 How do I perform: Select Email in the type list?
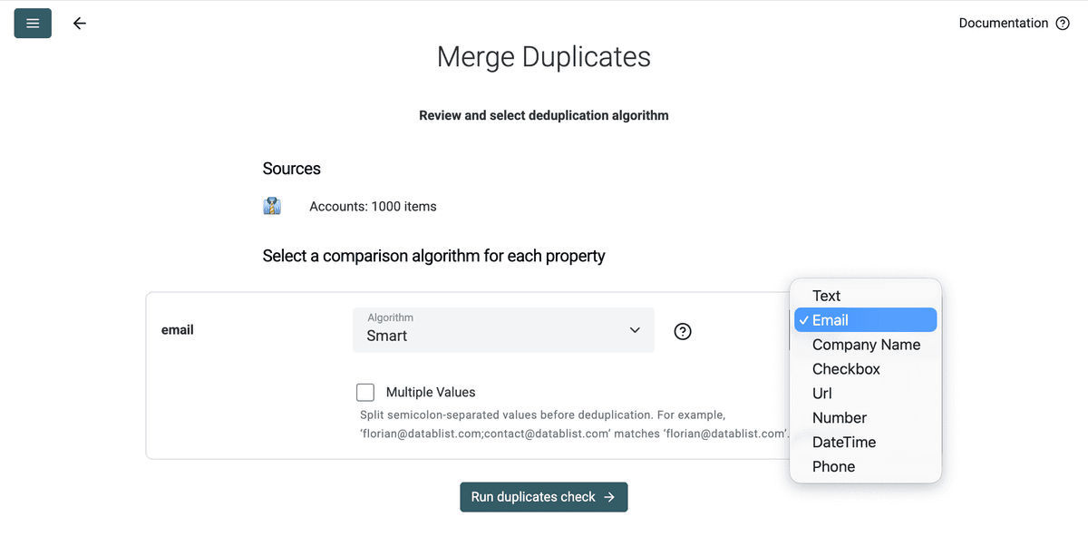(x=865, y=320)
